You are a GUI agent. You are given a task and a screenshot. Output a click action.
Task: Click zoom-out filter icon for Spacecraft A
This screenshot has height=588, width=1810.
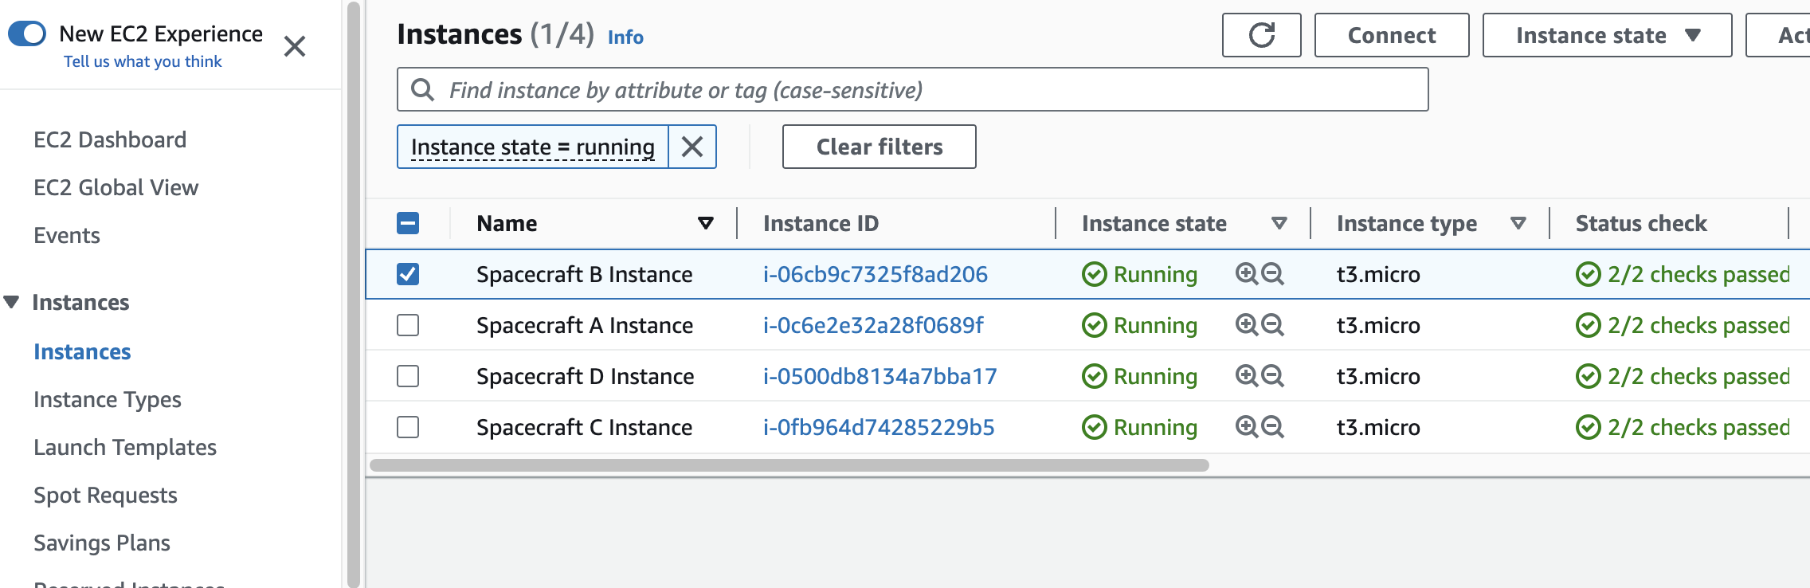tap(1273, 325)
